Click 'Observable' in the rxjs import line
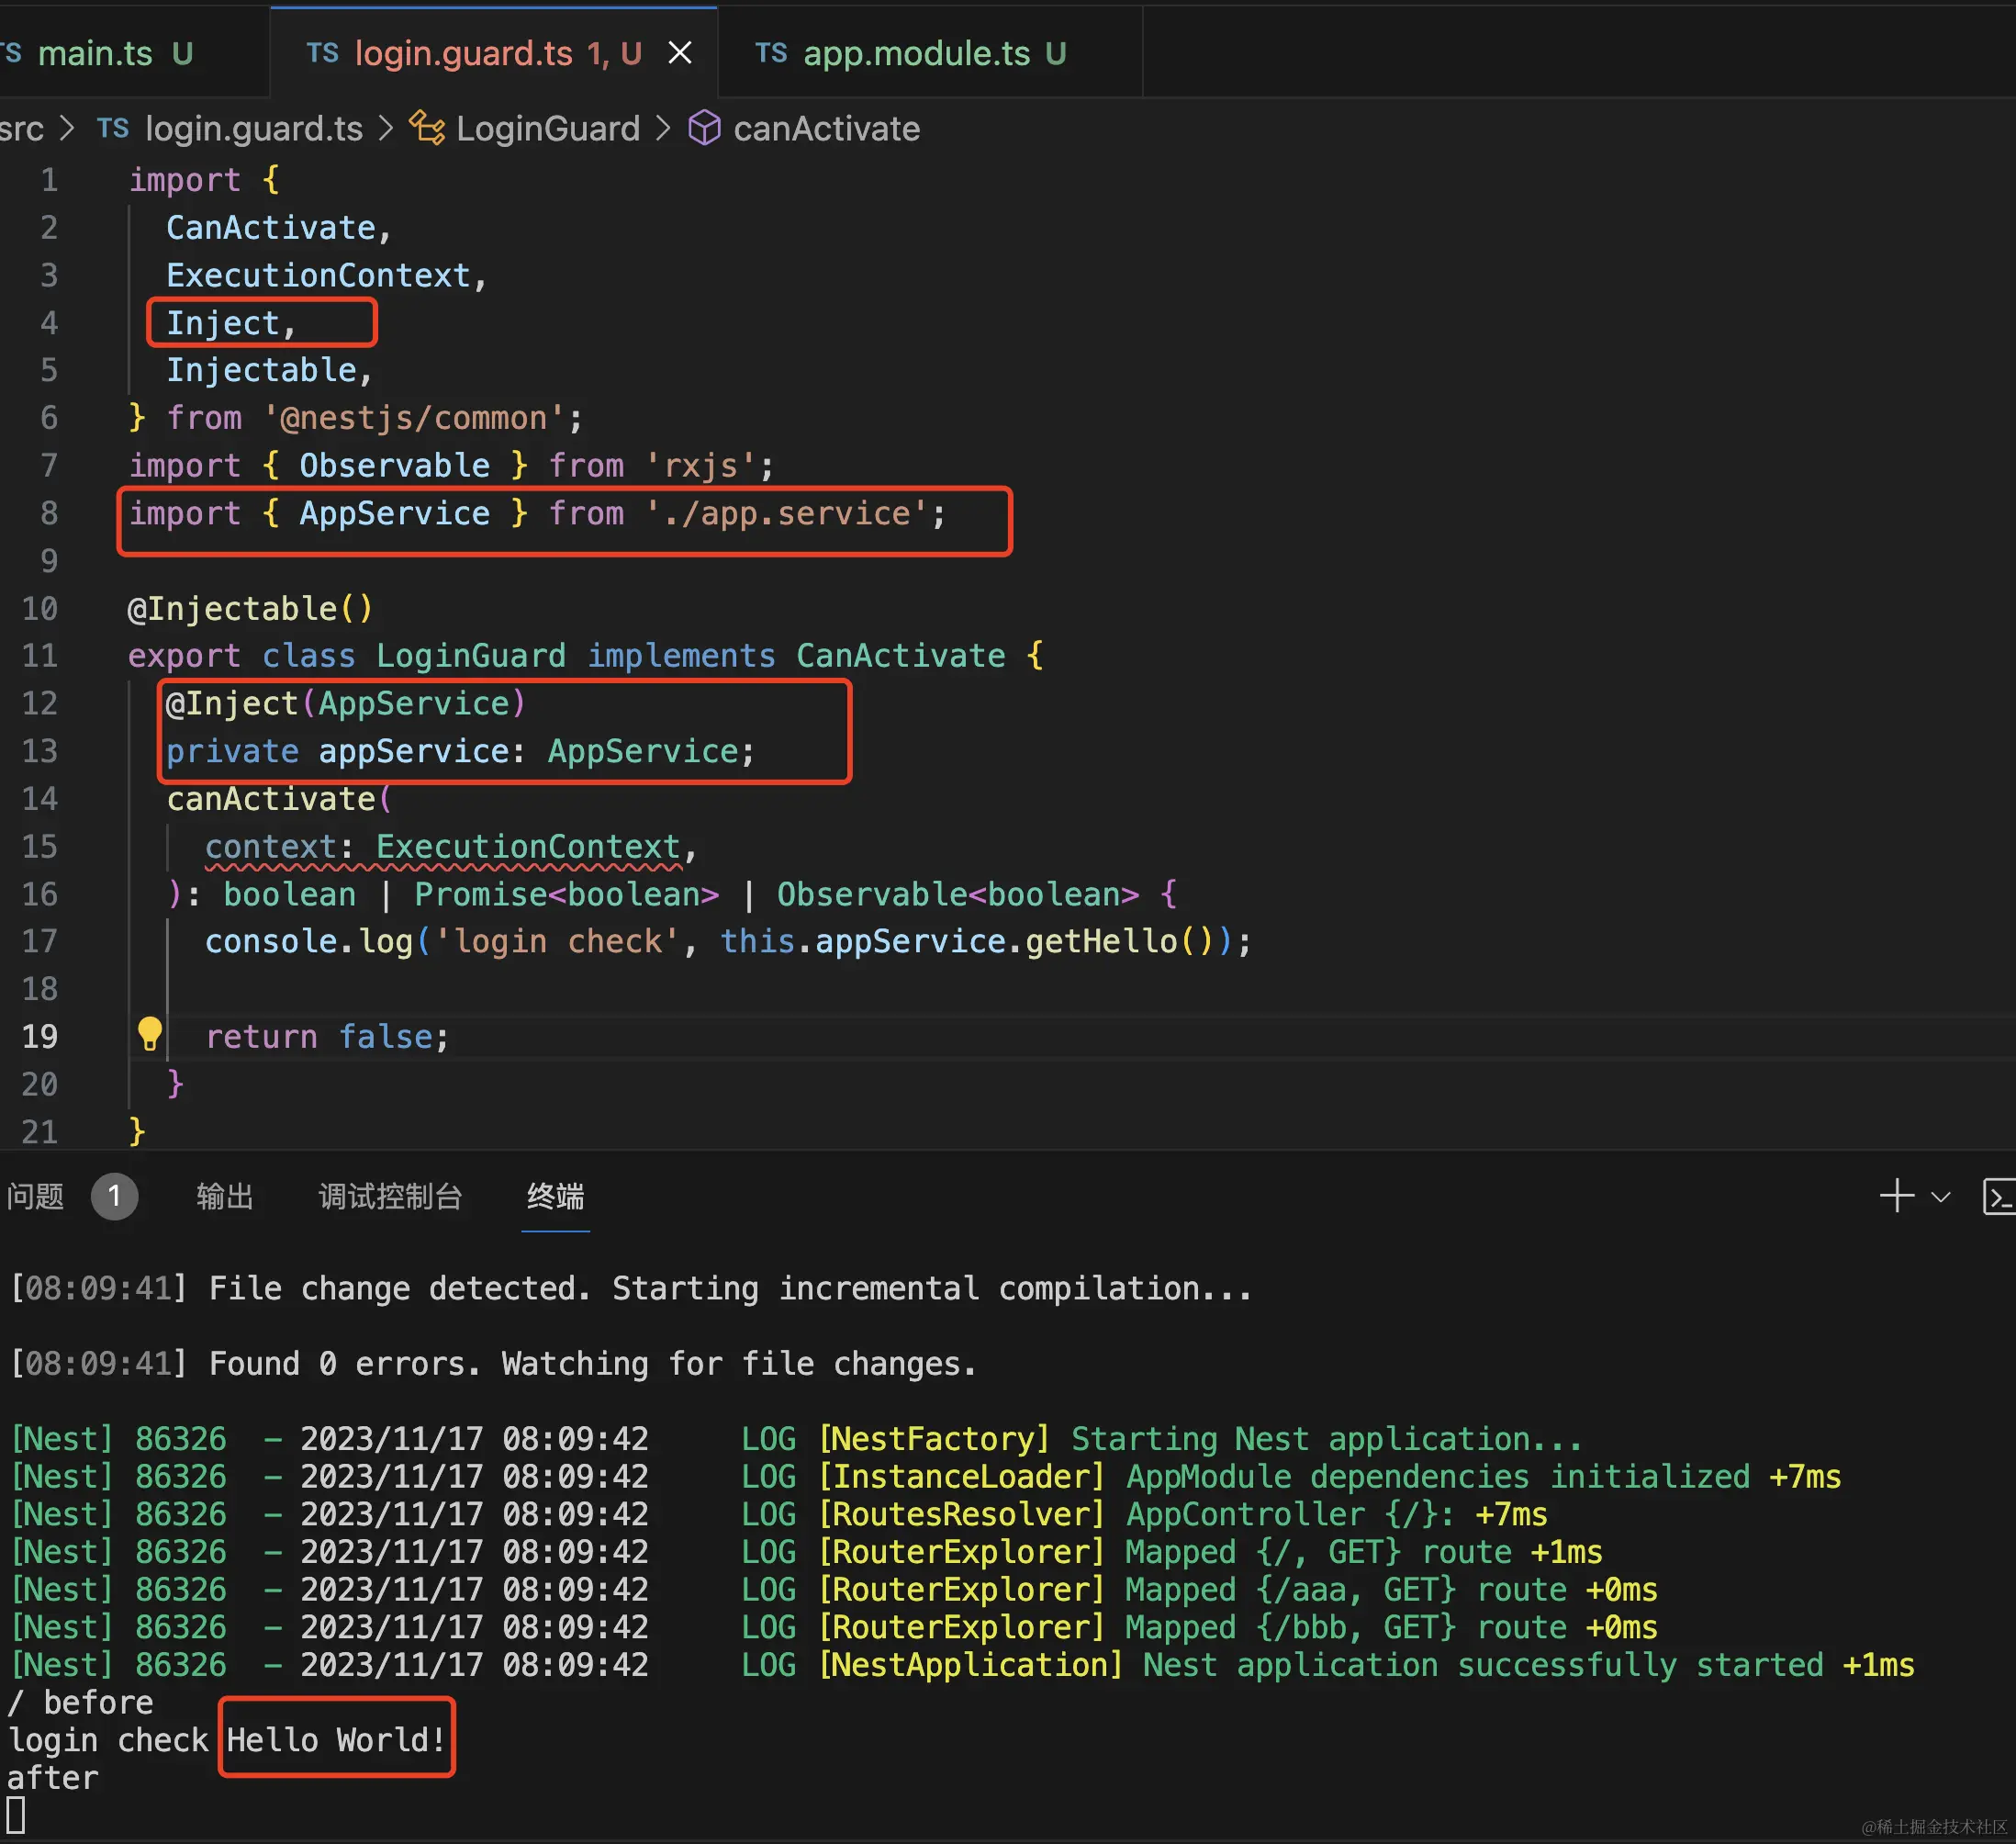Screen dimensions: 2016x1844 pos(394,467)
